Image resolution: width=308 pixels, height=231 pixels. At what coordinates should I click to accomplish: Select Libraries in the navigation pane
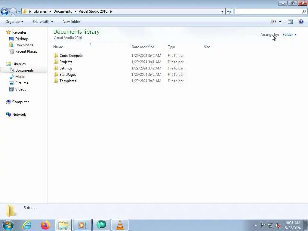point(19,64)
